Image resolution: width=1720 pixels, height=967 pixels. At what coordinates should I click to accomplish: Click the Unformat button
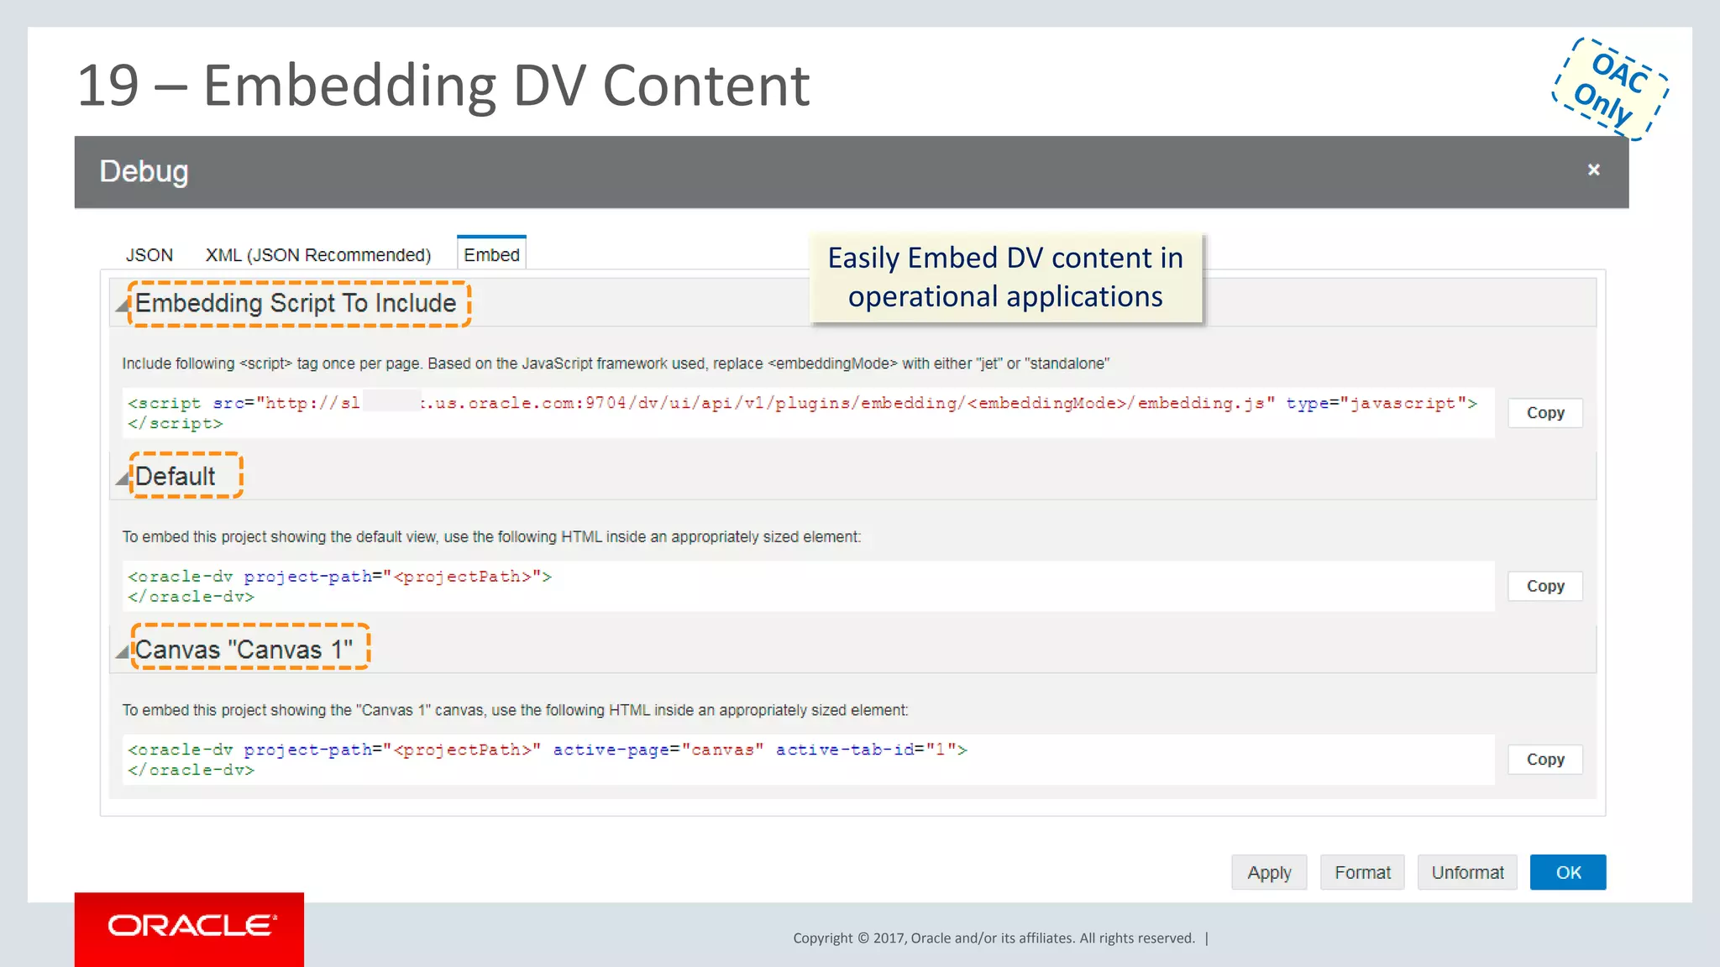point(1467,872)
